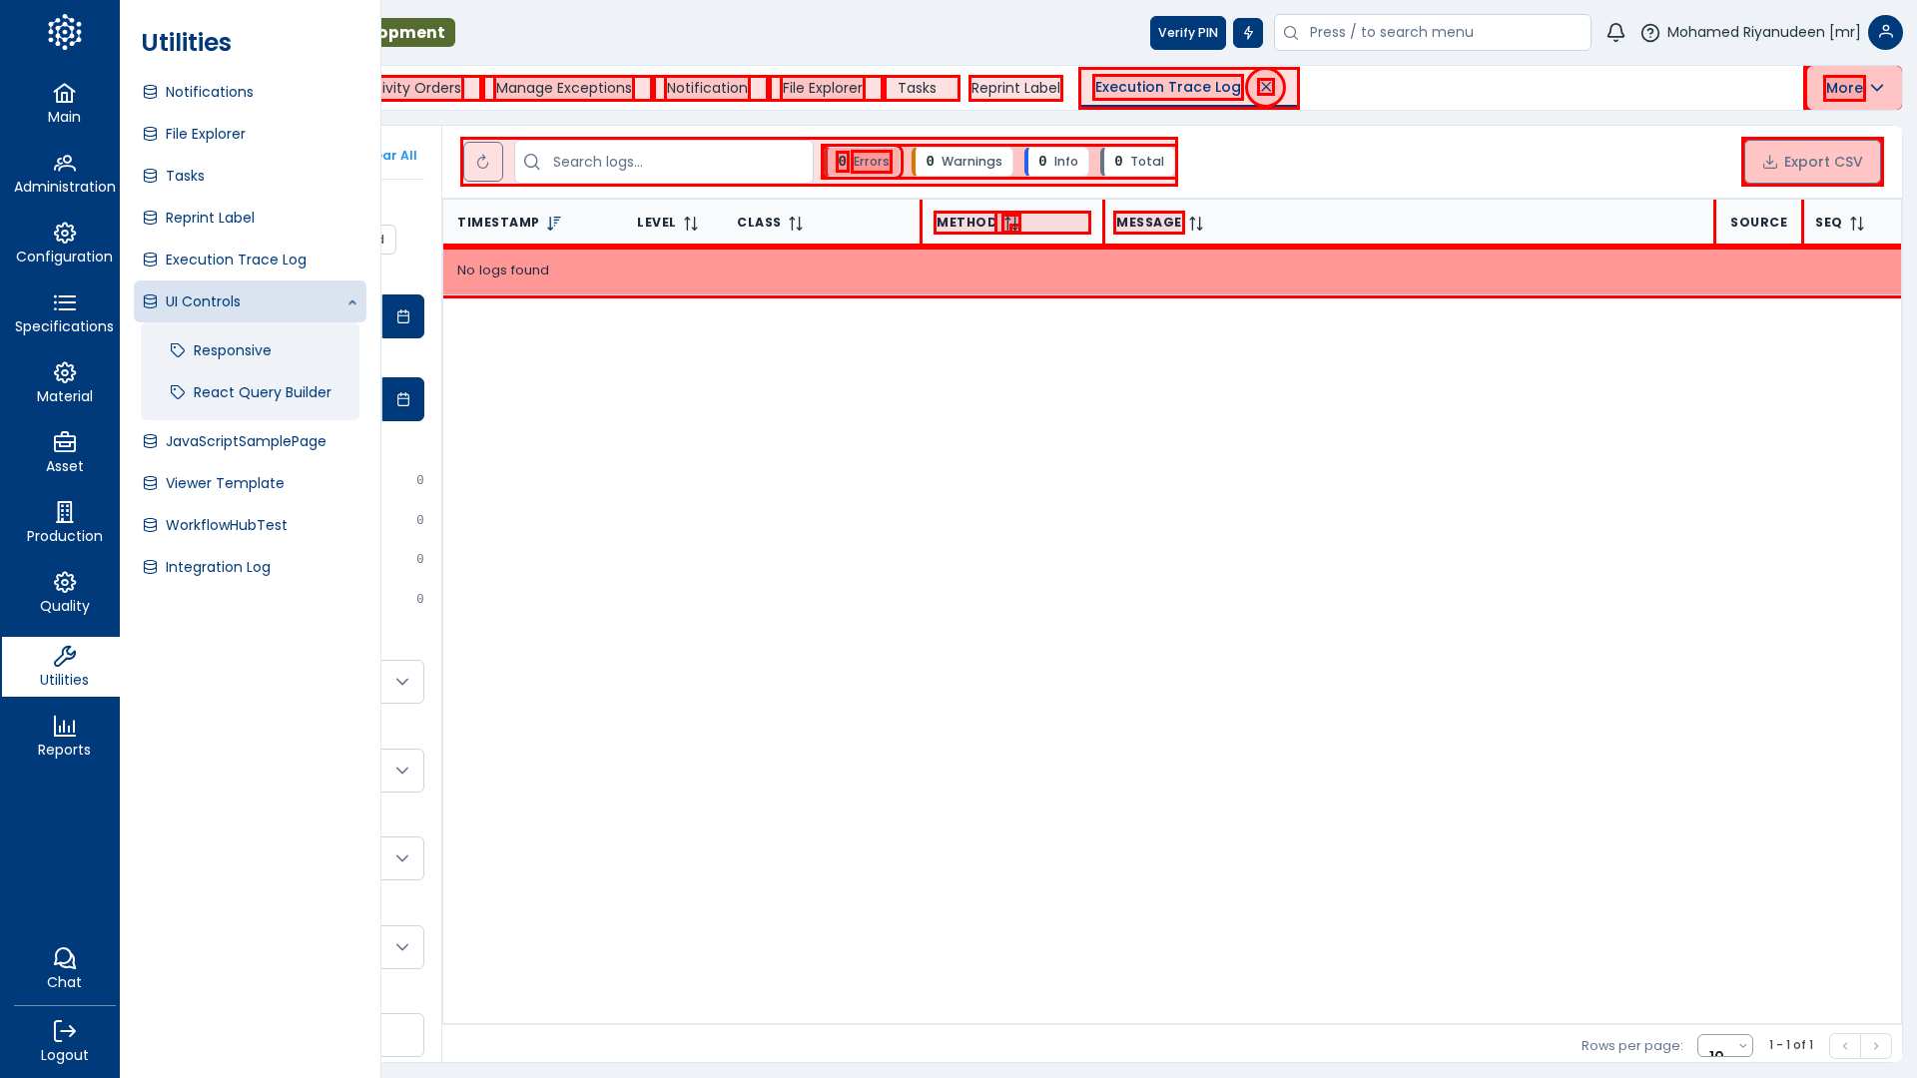Open the More tabs dropdown
Image resolution: width=1917 pixels, height=1078 pixels.
click(1854, 88)
